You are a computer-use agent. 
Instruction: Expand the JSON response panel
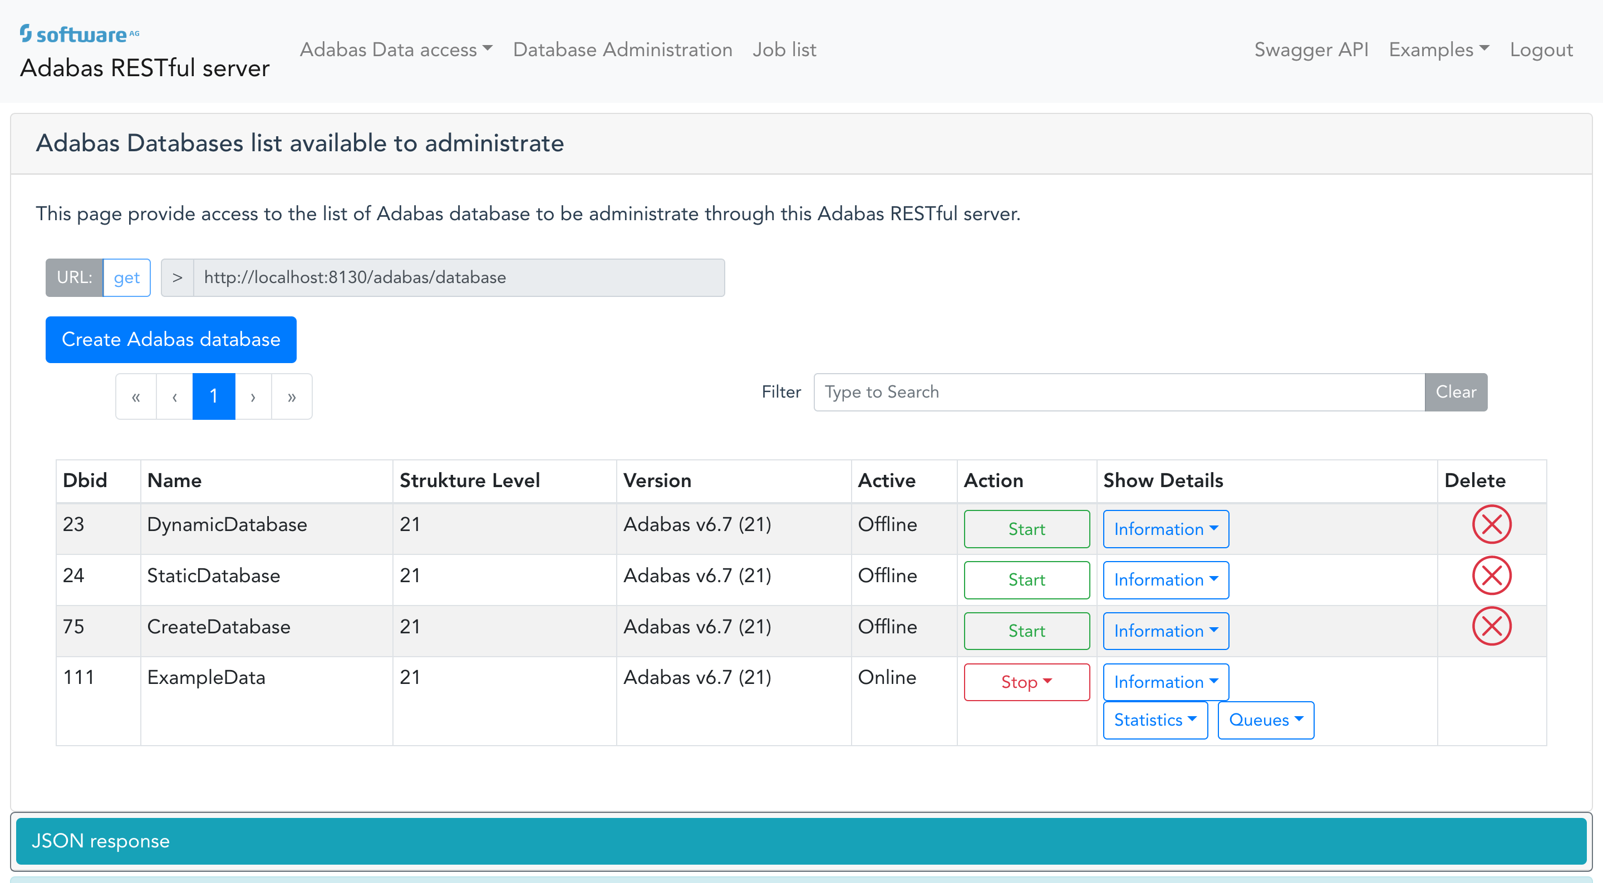tap(801, 841)
